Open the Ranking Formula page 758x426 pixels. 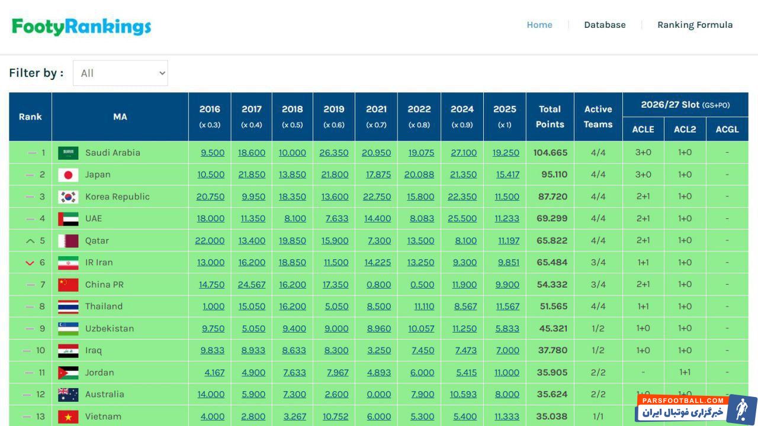click(695, 25)
